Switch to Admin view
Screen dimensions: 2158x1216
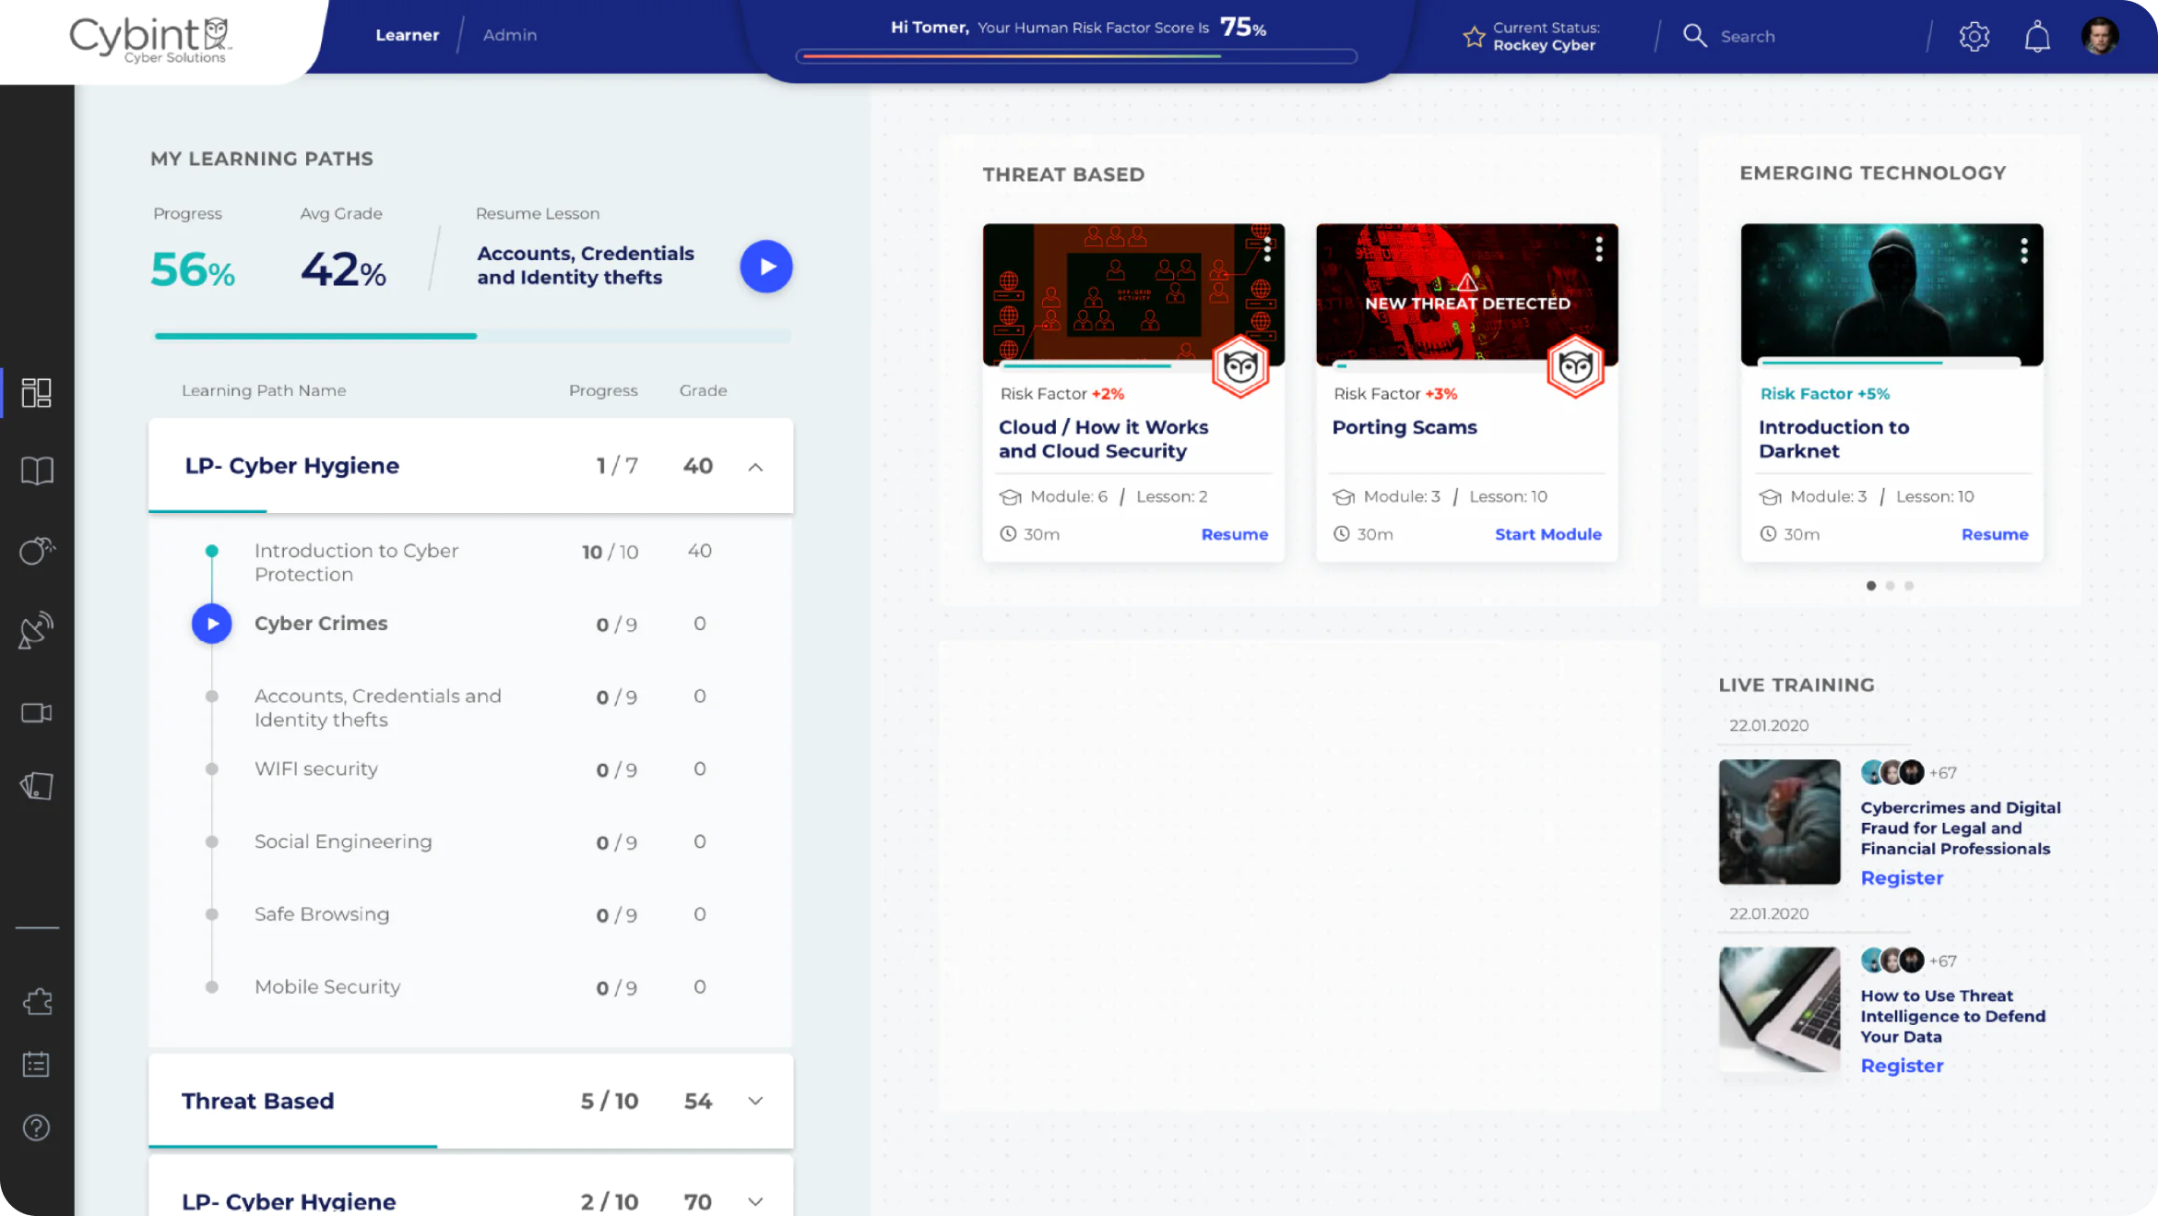508,34
